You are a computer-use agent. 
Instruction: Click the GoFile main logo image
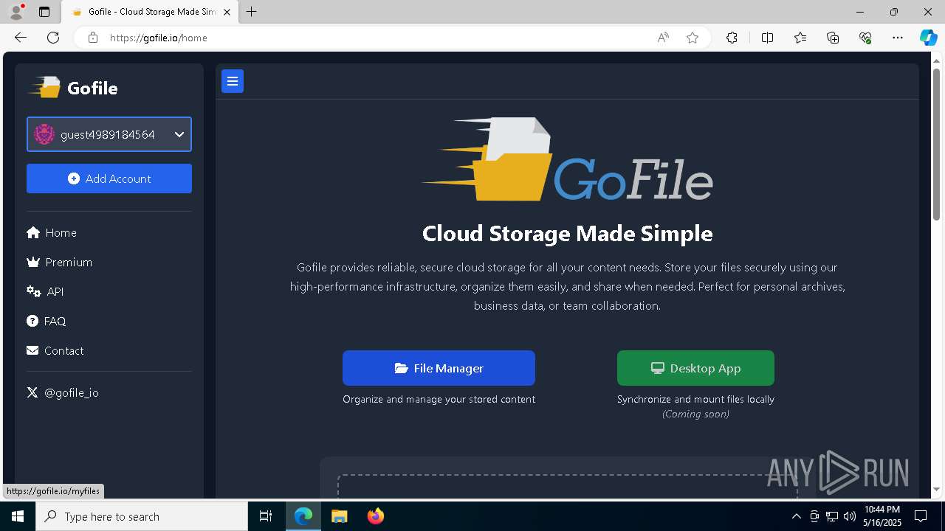pyautogui.click(x=567, y=159)
